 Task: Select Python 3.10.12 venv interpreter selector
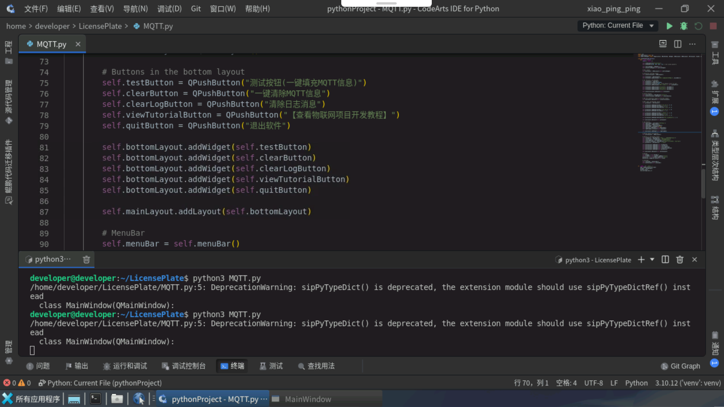[687, 383]
